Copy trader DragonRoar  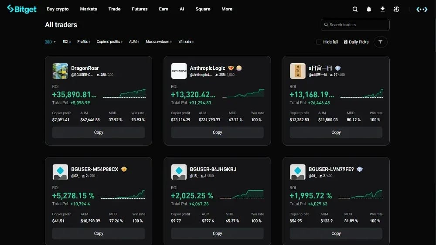[99, 133]
